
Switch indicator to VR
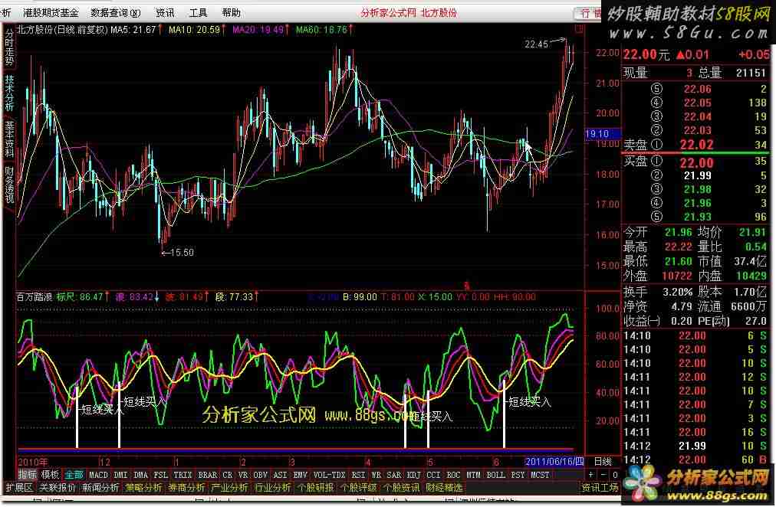coord(243,475)
